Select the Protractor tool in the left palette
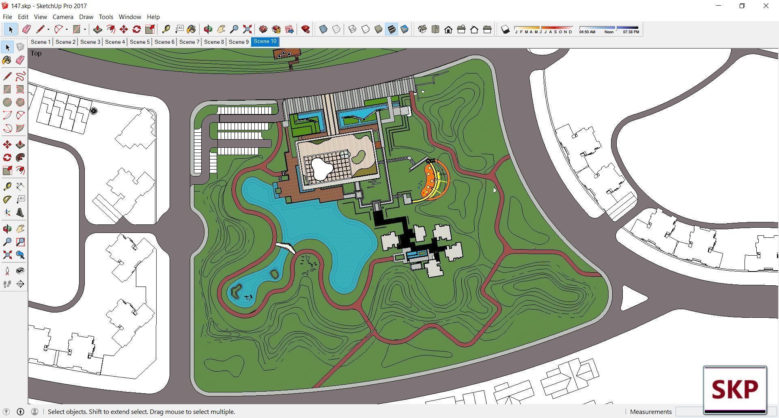The height and width of the screenshot is (418, 779). (x=7, y=199)
